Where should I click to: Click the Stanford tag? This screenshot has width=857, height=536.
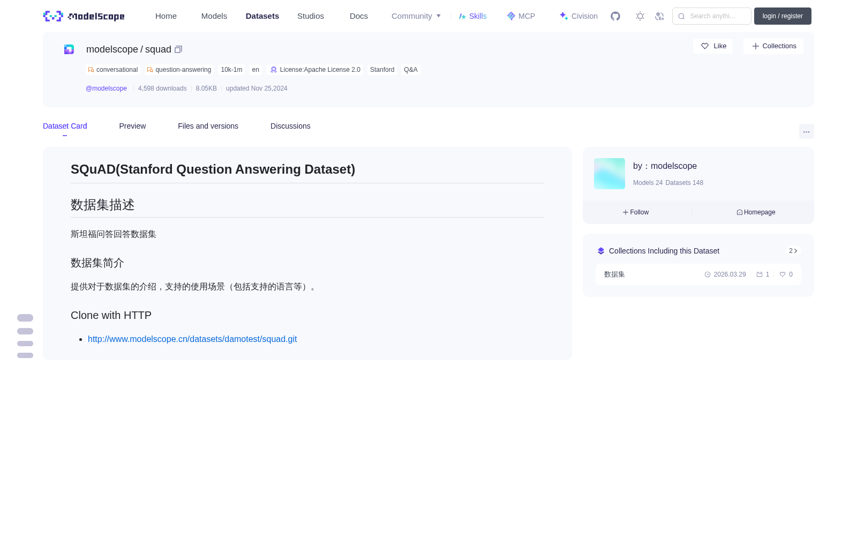tap(382, 70)
